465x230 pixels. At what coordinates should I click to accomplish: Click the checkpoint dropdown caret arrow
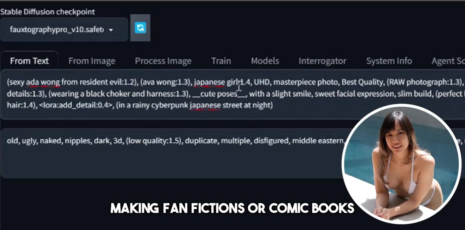[111, 30]
